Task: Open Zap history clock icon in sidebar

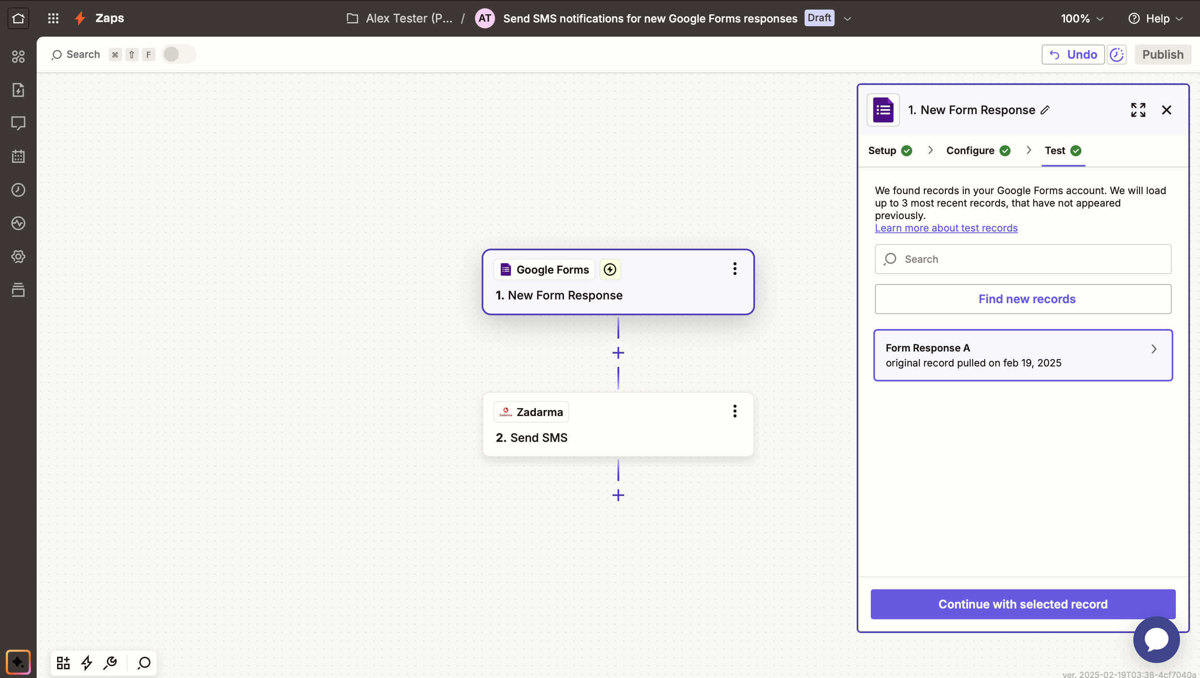Action: [18, 190]
